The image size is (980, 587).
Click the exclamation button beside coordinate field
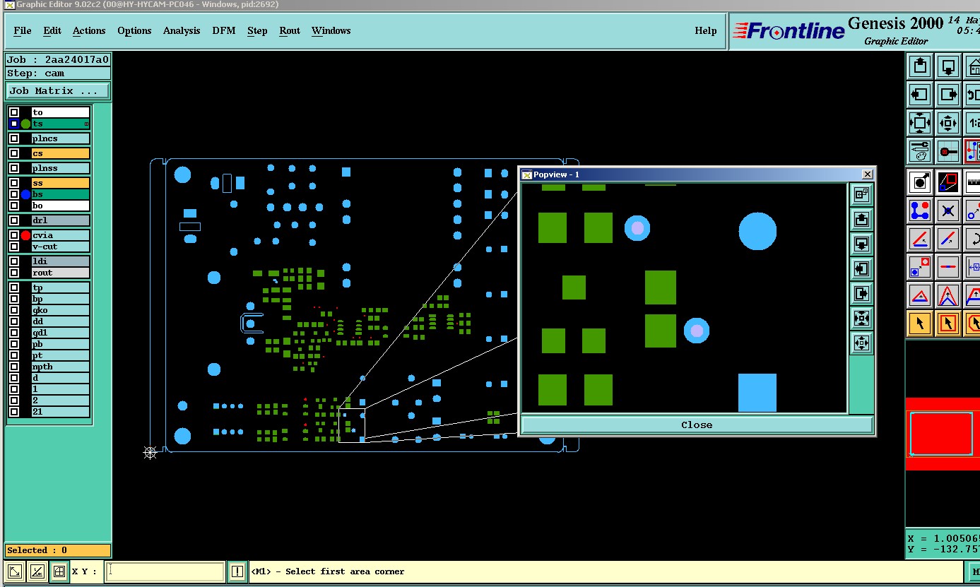[237, 571]
